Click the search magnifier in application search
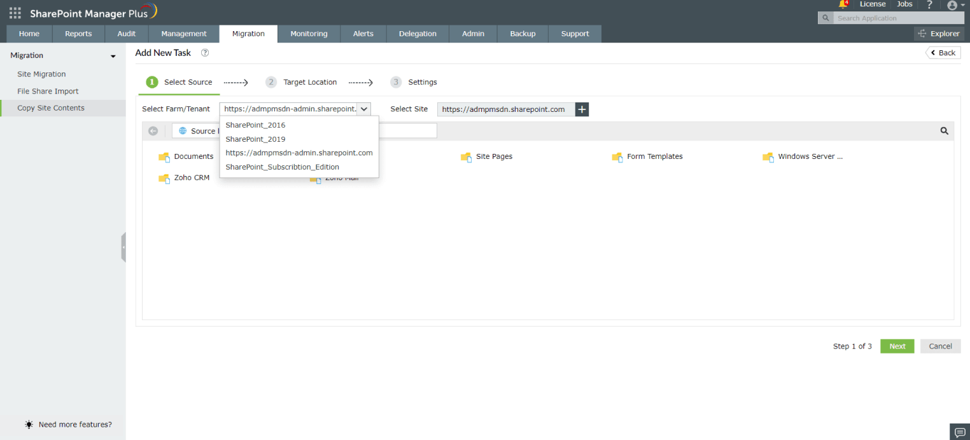The height and width of the screenshot is (440, 970). click(x=826, y=18)
